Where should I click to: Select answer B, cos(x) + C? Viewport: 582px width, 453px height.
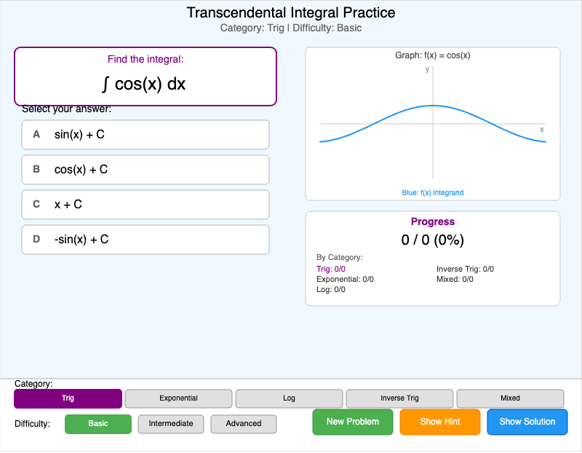[145, 170]
